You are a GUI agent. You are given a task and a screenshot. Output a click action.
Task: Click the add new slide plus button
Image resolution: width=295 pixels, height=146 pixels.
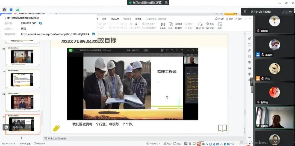(22, 138)
